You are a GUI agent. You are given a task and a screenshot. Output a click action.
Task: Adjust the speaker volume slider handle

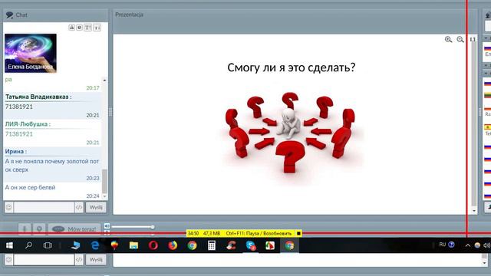click(x=152, y=227)
